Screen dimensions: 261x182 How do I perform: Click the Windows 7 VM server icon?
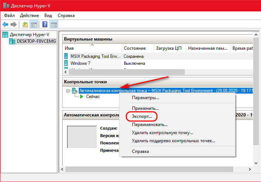66,63
